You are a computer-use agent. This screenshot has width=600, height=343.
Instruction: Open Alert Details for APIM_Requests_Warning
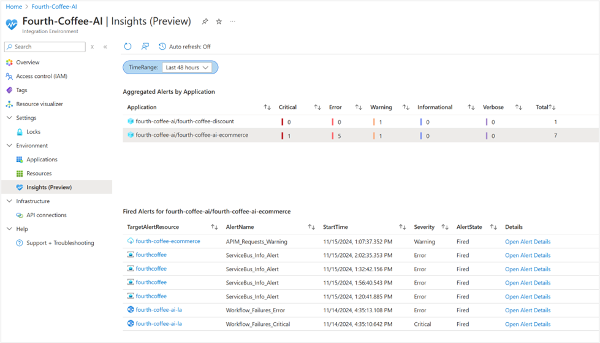(x=528, y=242)
